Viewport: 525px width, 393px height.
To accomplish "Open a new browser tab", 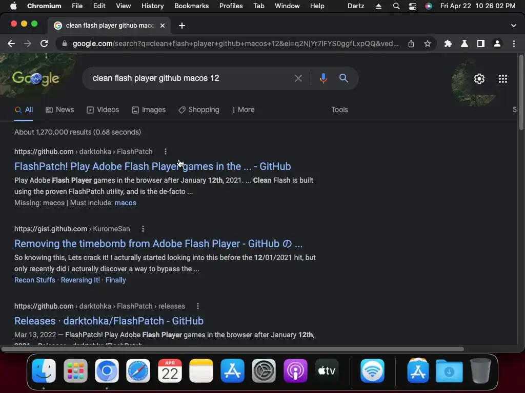I will click(x=182, y=26).
